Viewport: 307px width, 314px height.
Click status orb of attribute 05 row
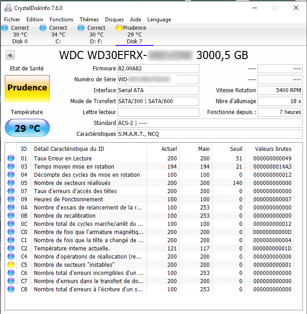pyautogui.click(x=11, y=183)
